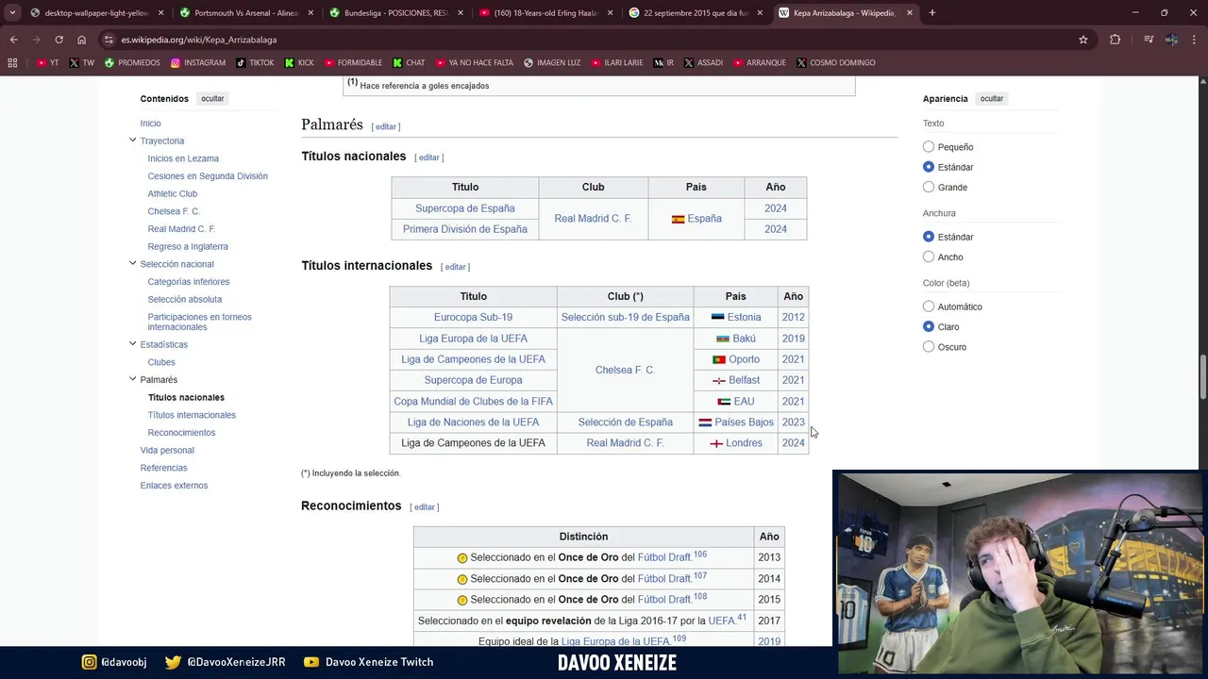Open the FORMIDABLE bookmark
The image size is (1208, 679).
[x=353, y=63]
